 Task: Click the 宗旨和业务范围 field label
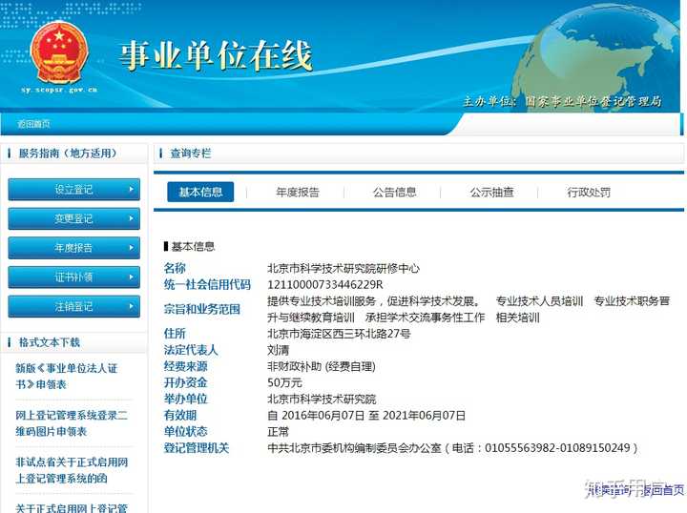pos(202,309)
